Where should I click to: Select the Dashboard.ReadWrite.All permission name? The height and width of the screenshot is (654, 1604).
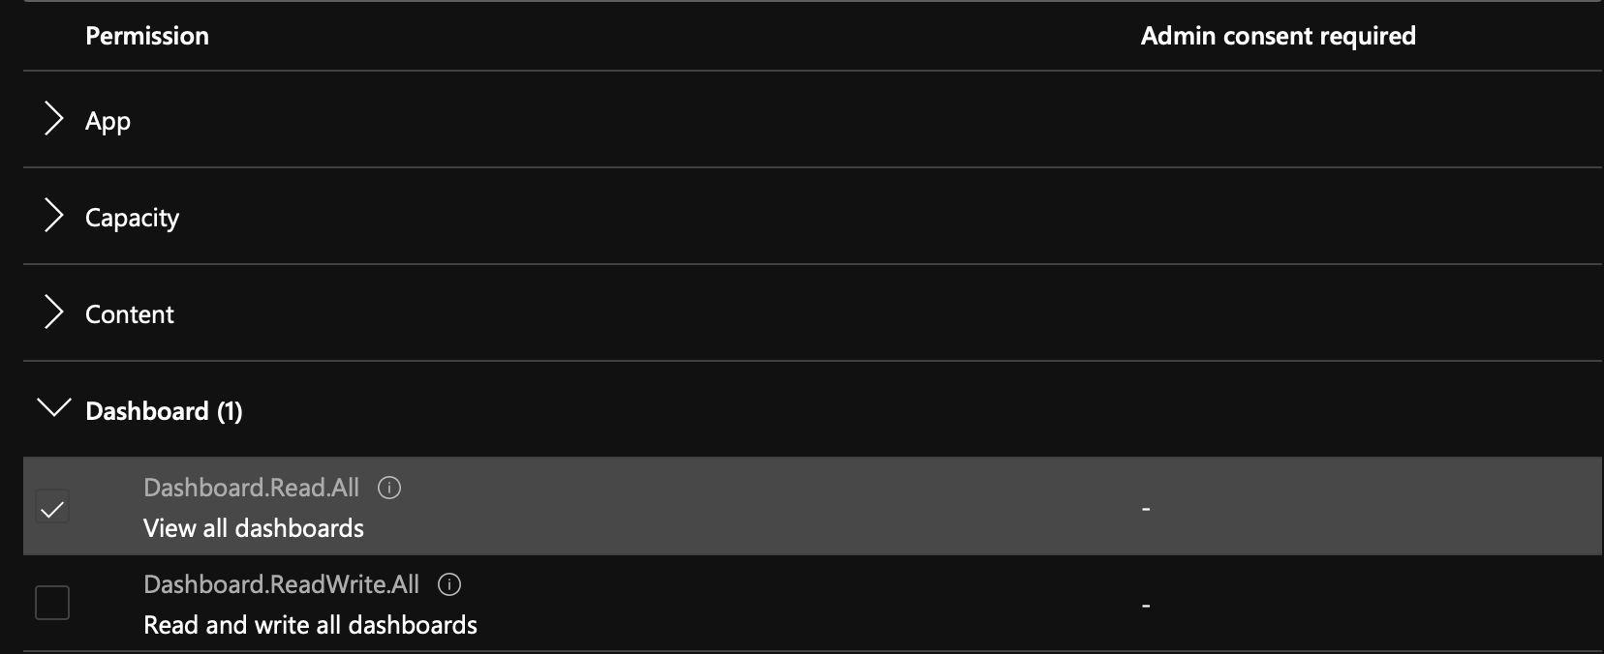[x=281, y=584]
